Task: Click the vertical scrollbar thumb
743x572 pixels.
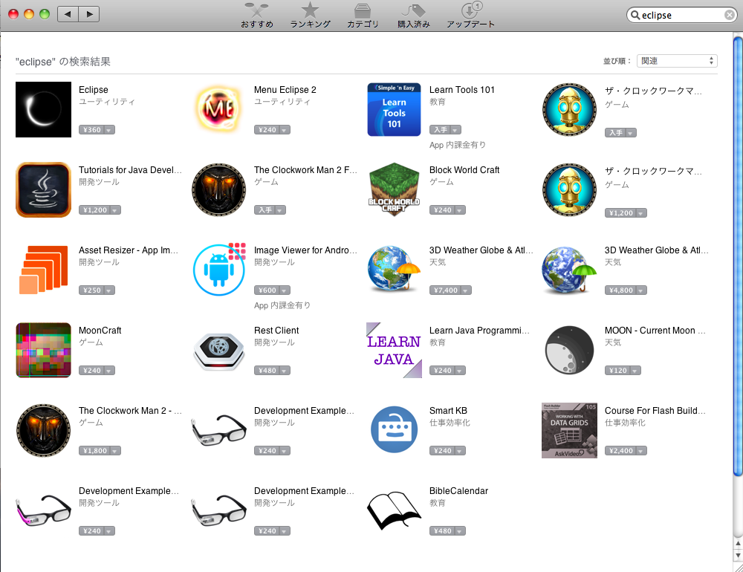Action: [738, 256]
